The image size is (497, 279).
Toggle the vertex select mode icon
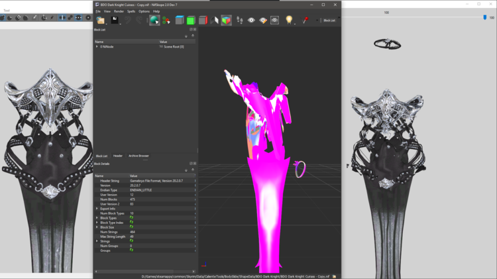(x=166, y=21)
